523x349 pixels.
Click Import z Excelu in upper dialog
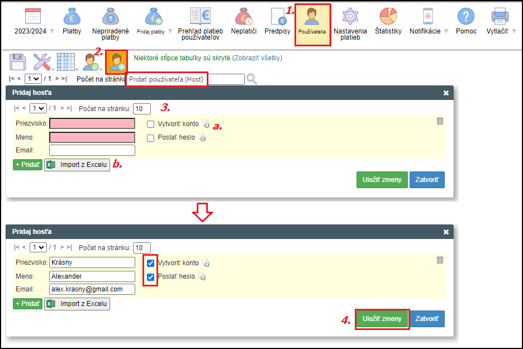point(77,165)
